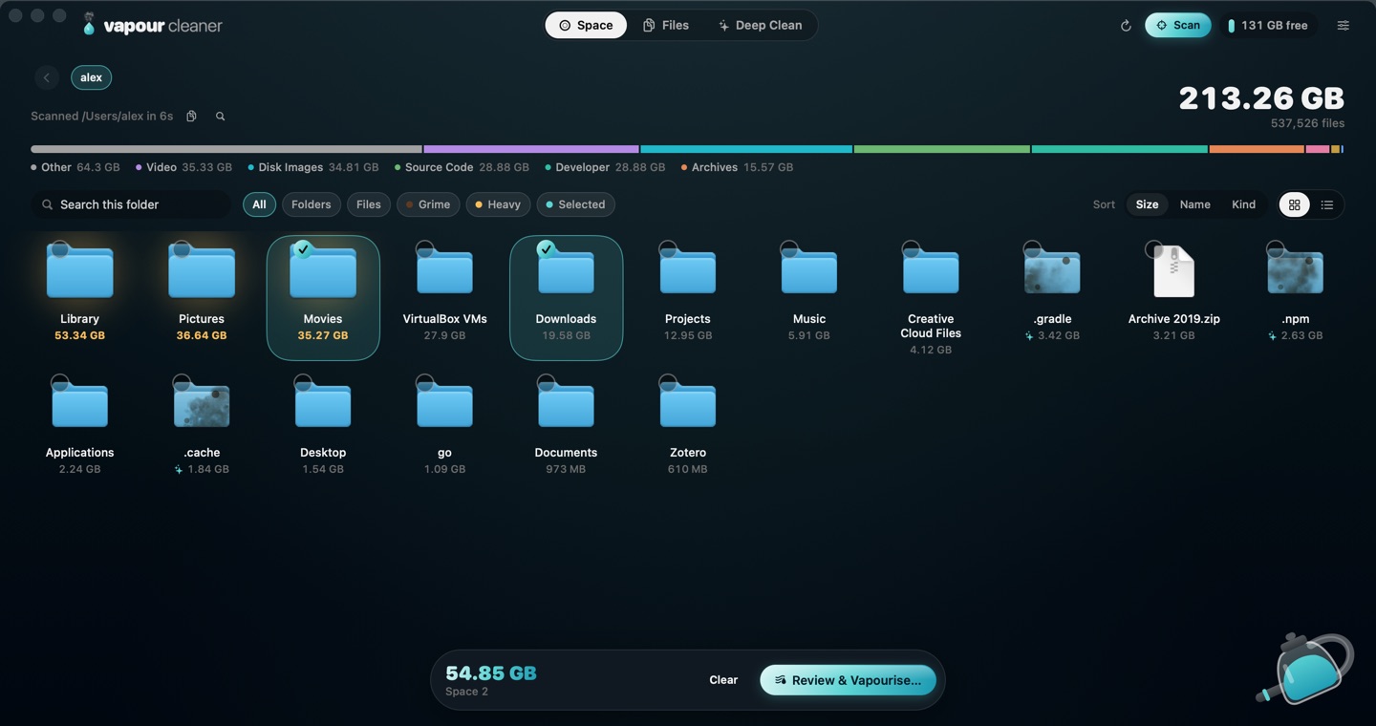Select the .cache folder icon
1376x726 pixels.
(x=202, y=405)
